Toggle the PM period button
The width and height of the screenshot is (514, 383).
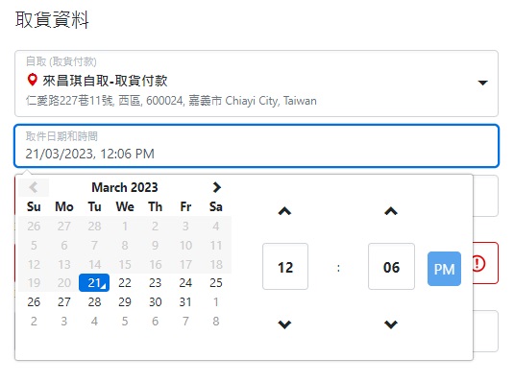[x=444, y=269]
